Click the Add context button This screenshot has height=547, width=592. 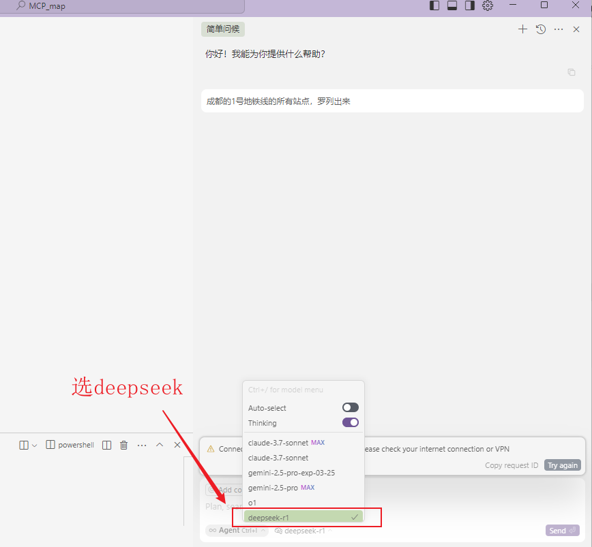tap(224, 490)
